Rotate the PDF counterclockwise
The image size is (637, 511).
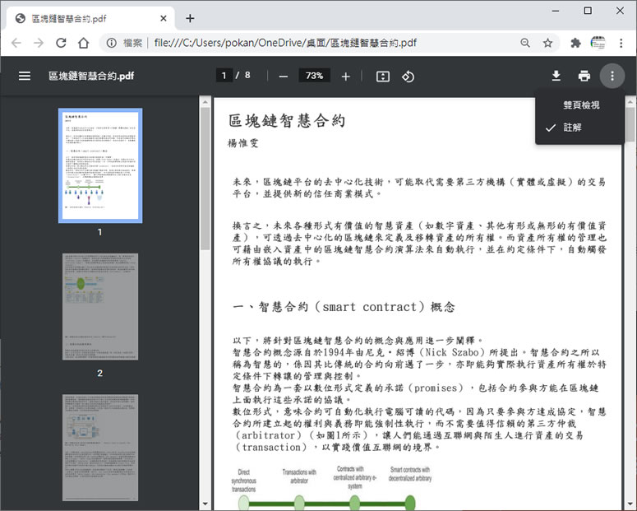coord(408,76)
